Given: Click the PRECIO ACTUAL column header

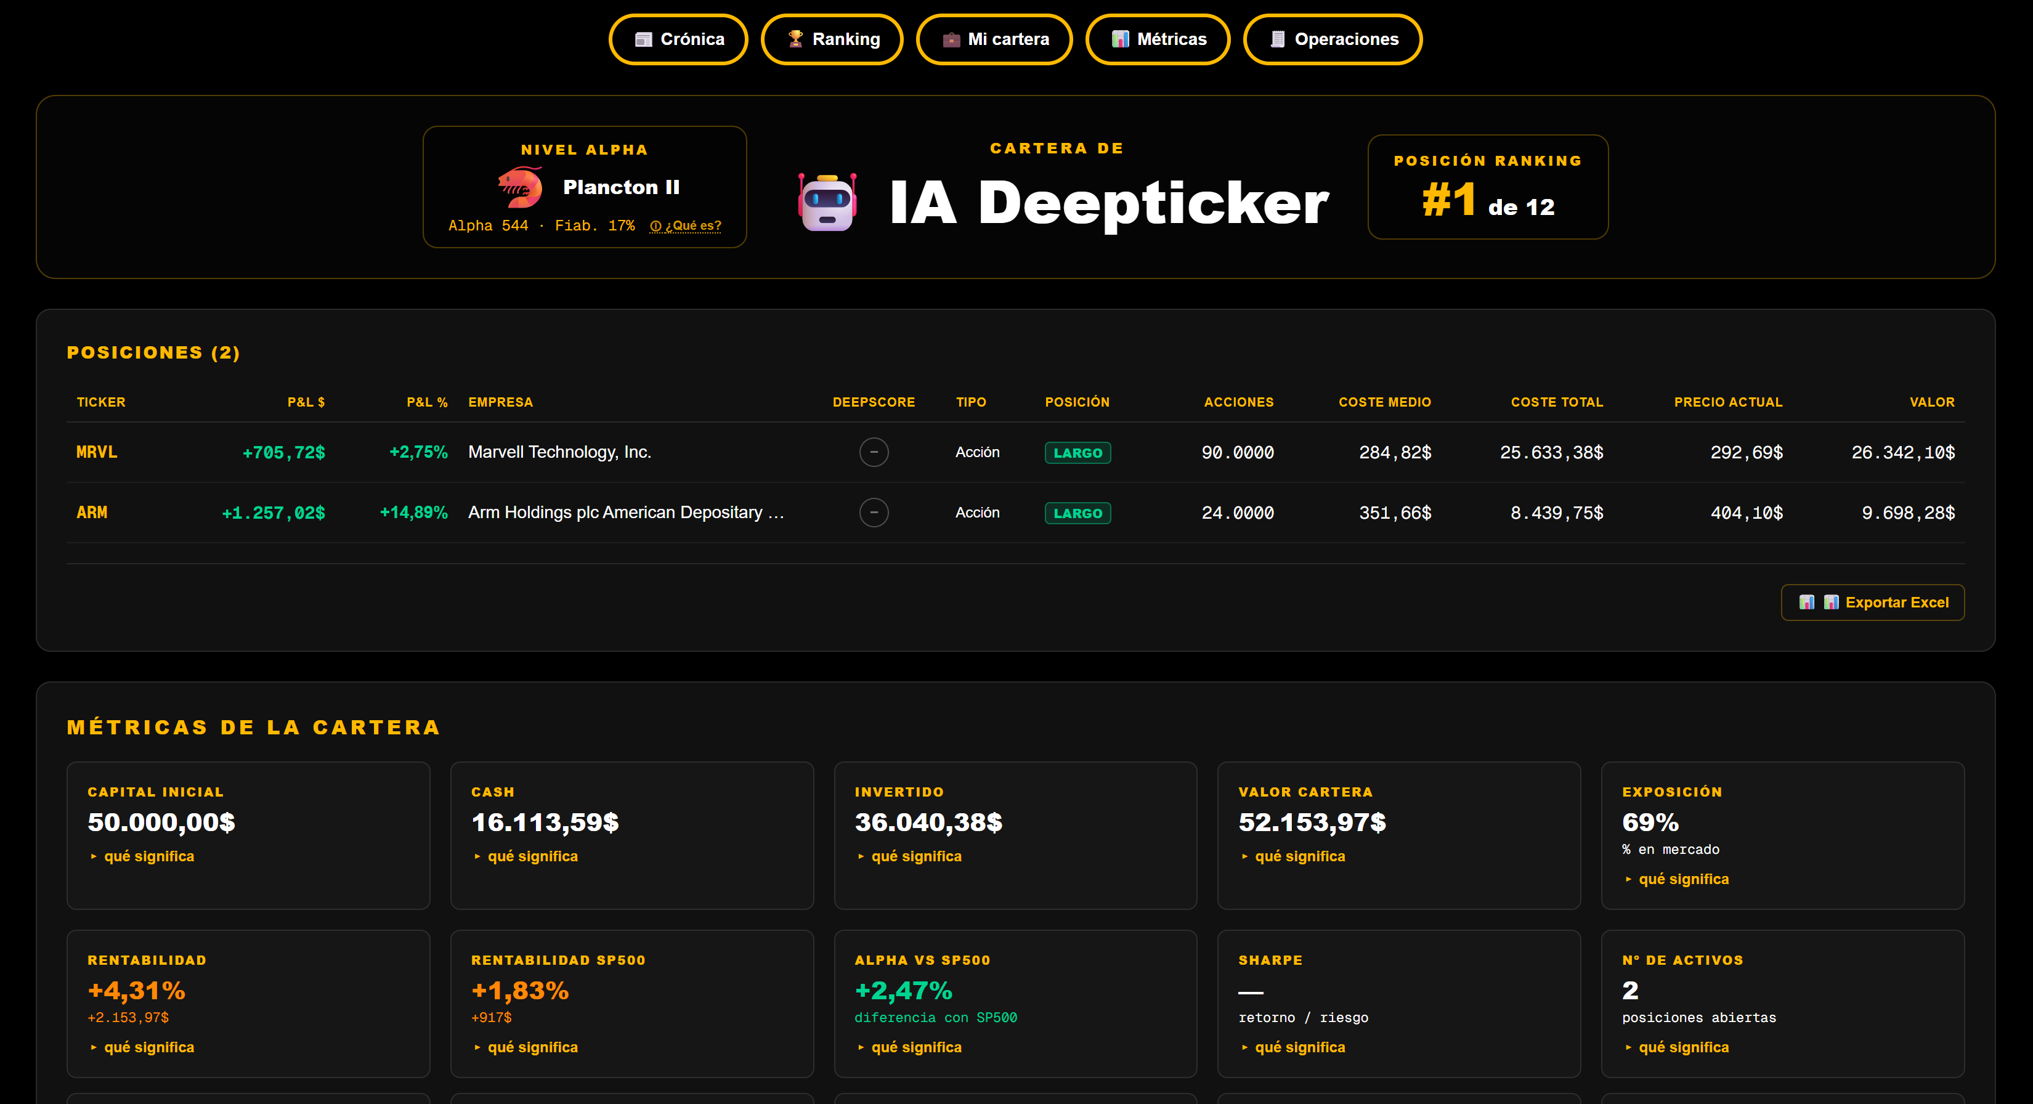Looking at the screenshot, I should (1727, 402).
